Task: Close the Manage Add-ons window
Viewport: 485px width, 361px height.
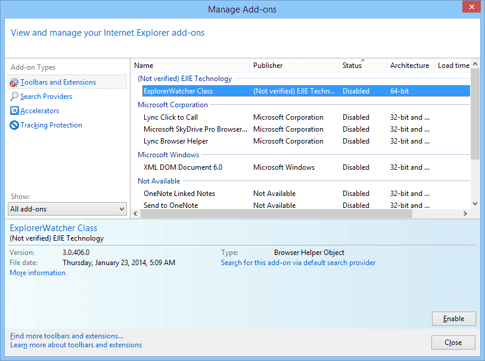Action: coord(472,7)
